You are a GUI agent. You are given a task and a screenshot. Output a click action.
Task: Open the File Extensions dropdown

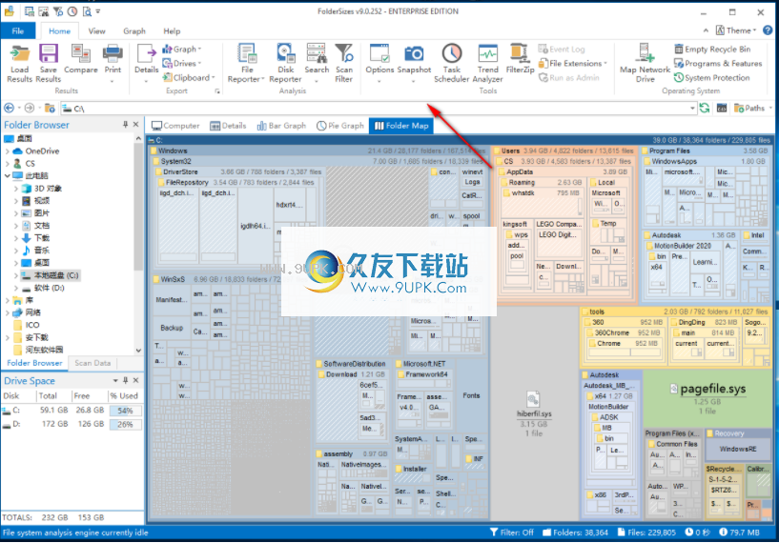(573, 64)
